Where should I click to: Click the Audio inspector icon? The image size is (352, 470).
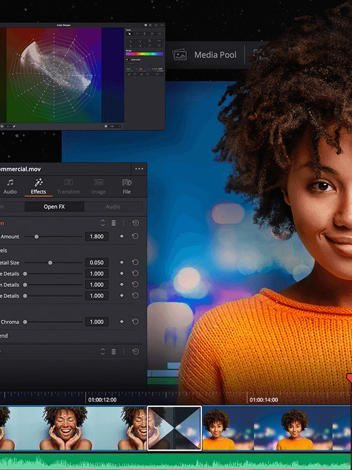coord(10,186)
